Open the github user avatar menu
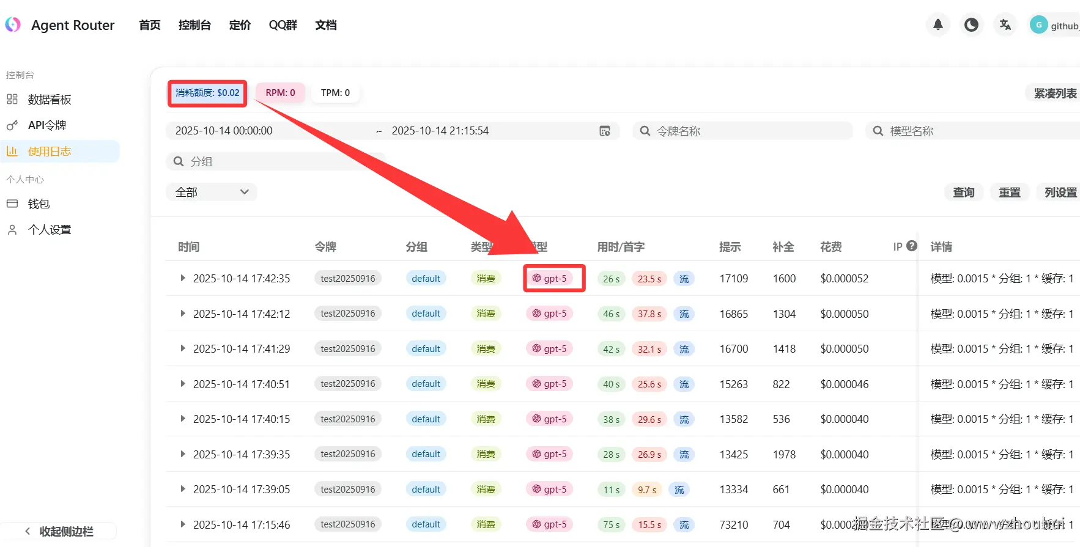 coord(1054,25)
